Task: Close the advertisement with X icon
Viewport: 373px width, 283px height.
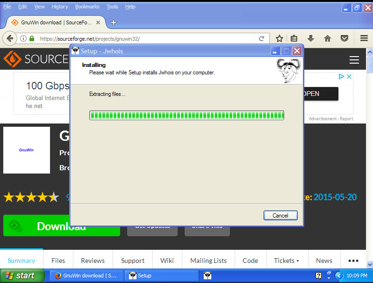Action: 349,76
